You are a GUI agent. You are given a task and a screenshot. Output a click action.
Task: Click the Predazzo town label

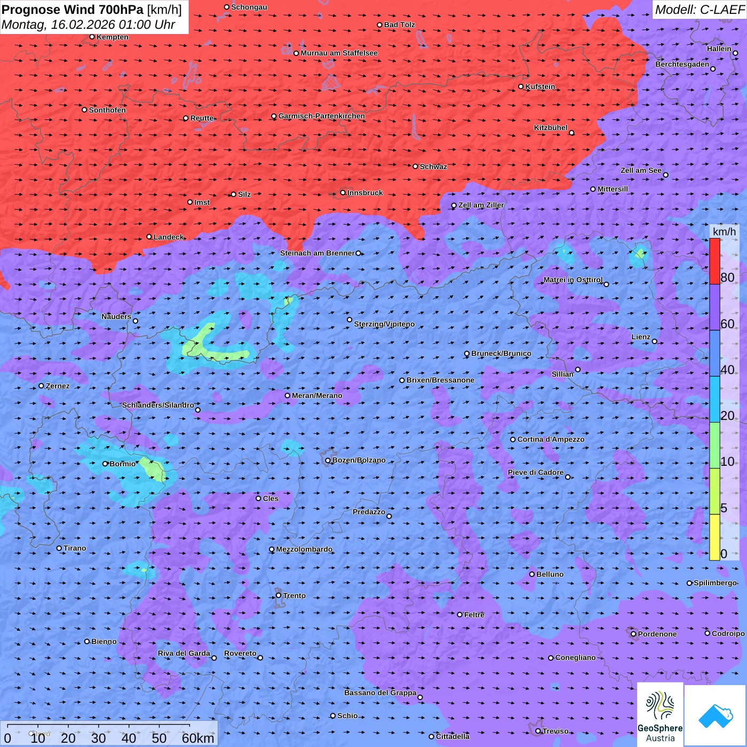[x=369, y=512]
